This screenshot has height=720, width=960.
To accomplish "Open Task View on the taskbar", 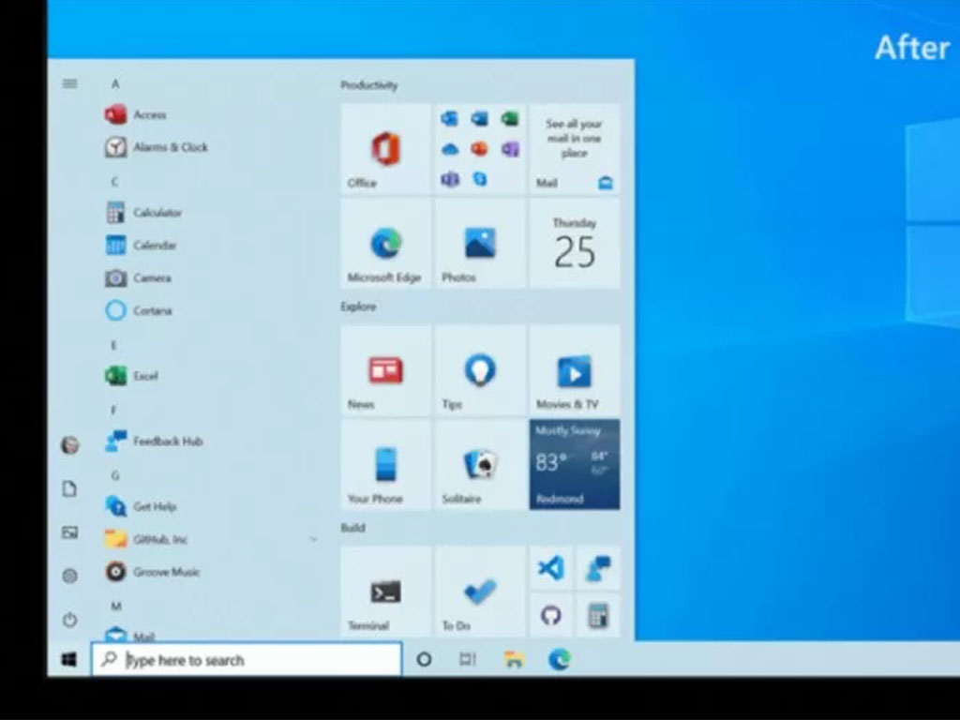I will [x=468, y=659].
